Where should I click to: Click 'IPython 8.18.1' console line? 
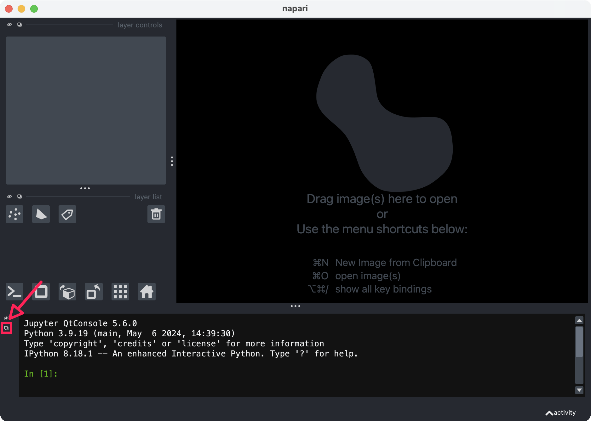191,354
